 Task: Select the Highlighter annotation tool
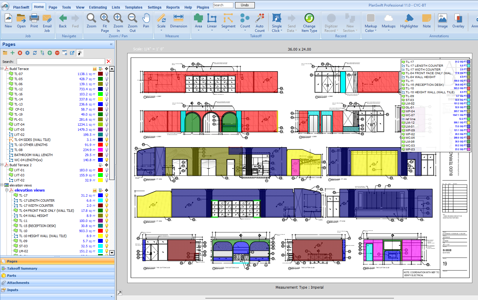pyautogui.click(x=409, y=18)
